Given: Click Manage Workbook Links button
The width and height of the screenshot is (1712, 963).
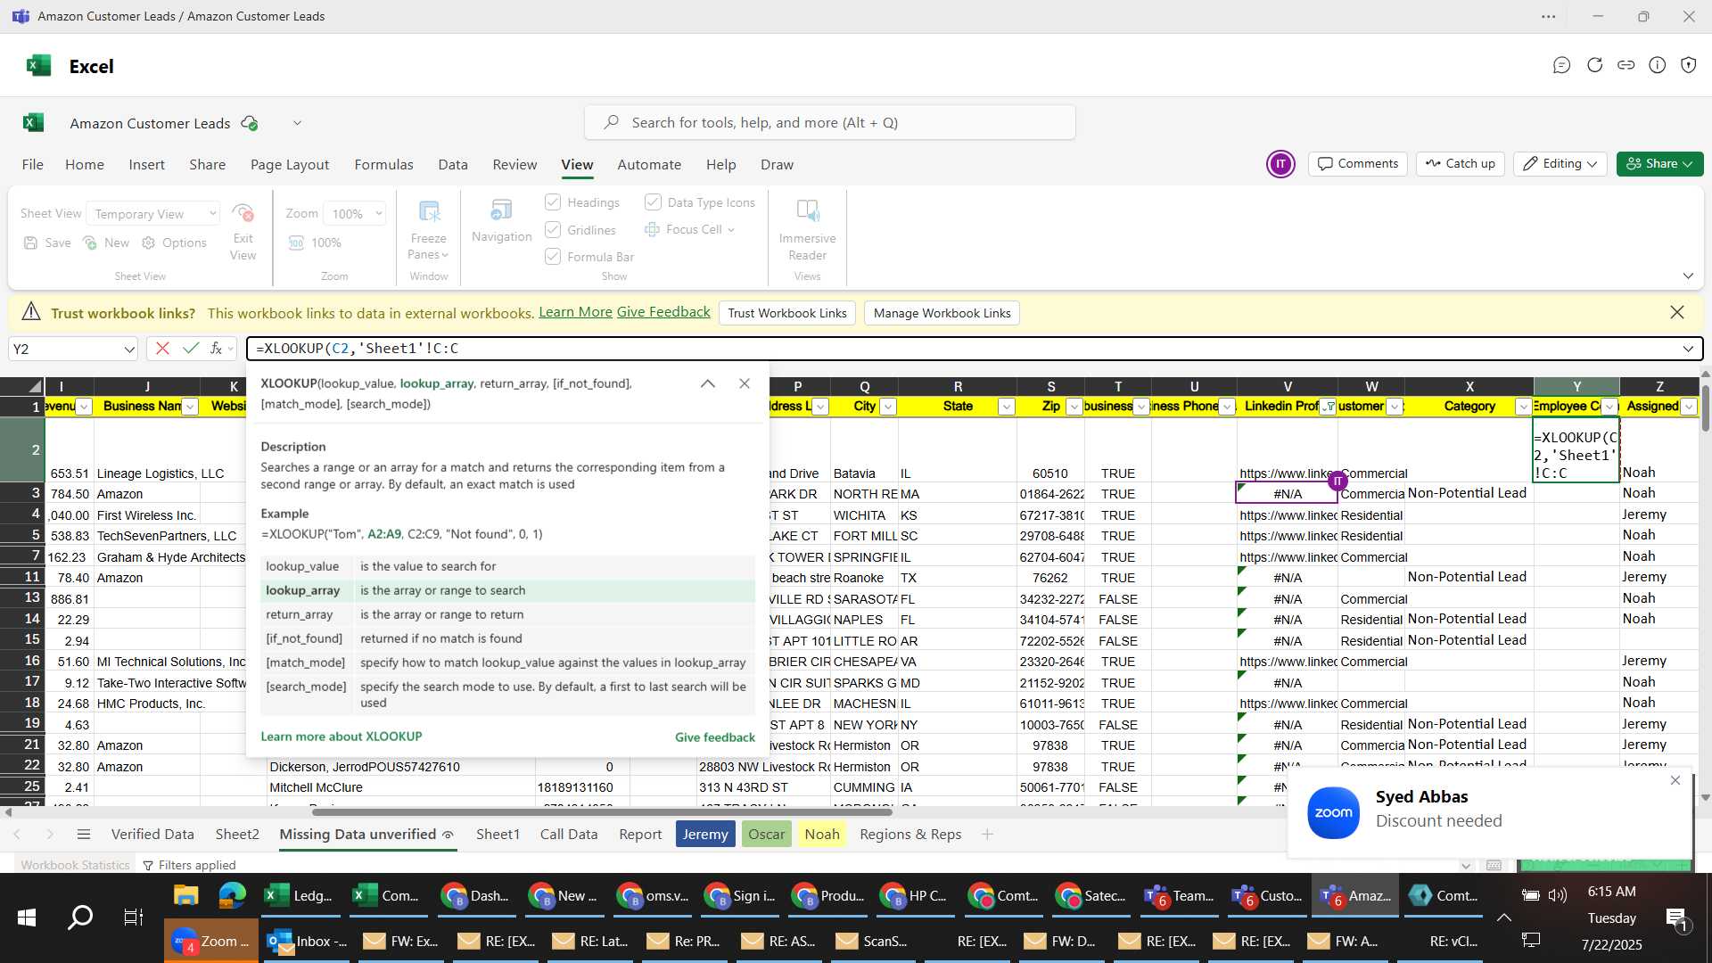Looking at the screenshot, I should tap(942, 313).
